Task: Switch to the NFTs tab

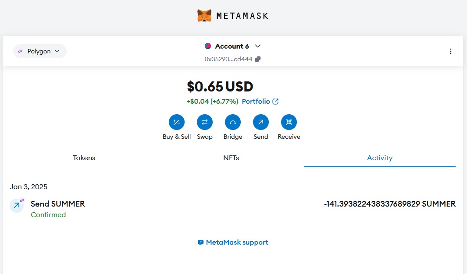Action: pos(231,158)
